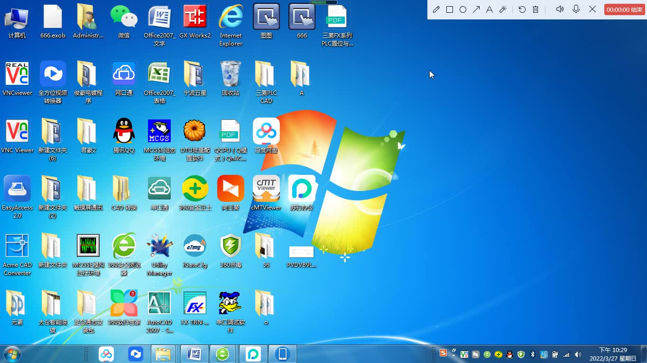Screen dimensions: 647x363
Task: Open the Windows Start button
Action: [12, 354]
